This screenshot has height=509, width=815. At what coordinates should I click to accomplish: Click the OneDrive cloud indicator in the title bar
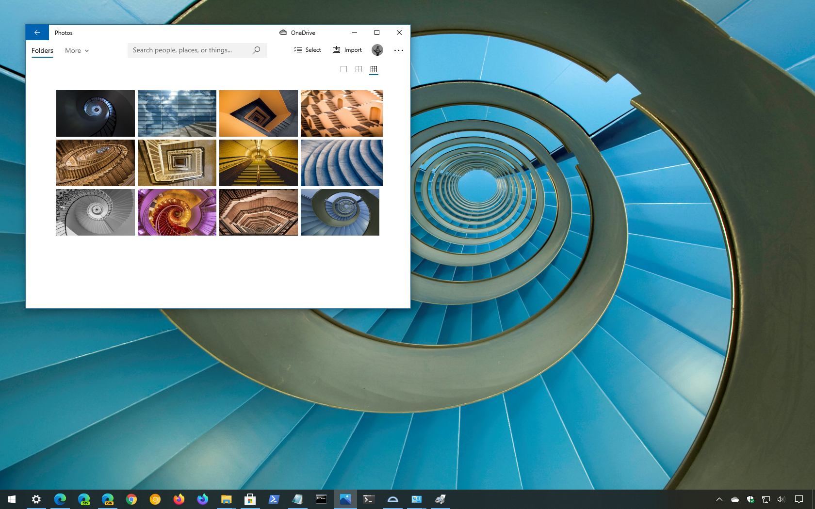click(x=283, y=32)
